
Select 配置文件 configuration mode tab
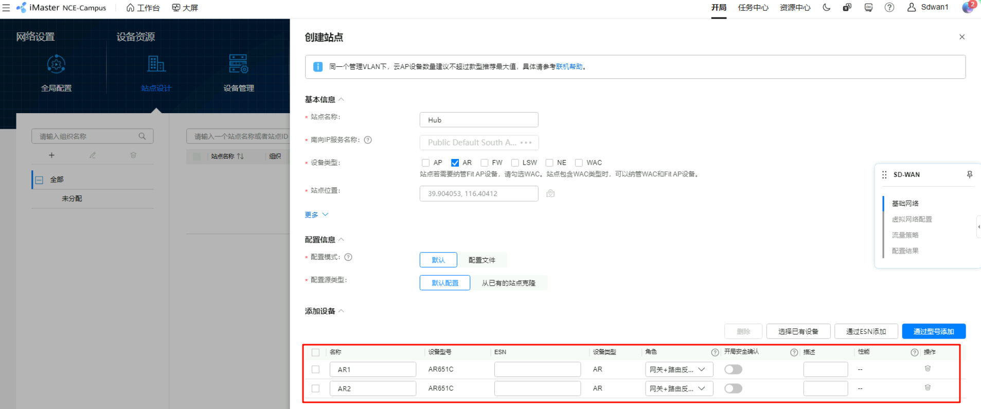click(x=481, y=260)
